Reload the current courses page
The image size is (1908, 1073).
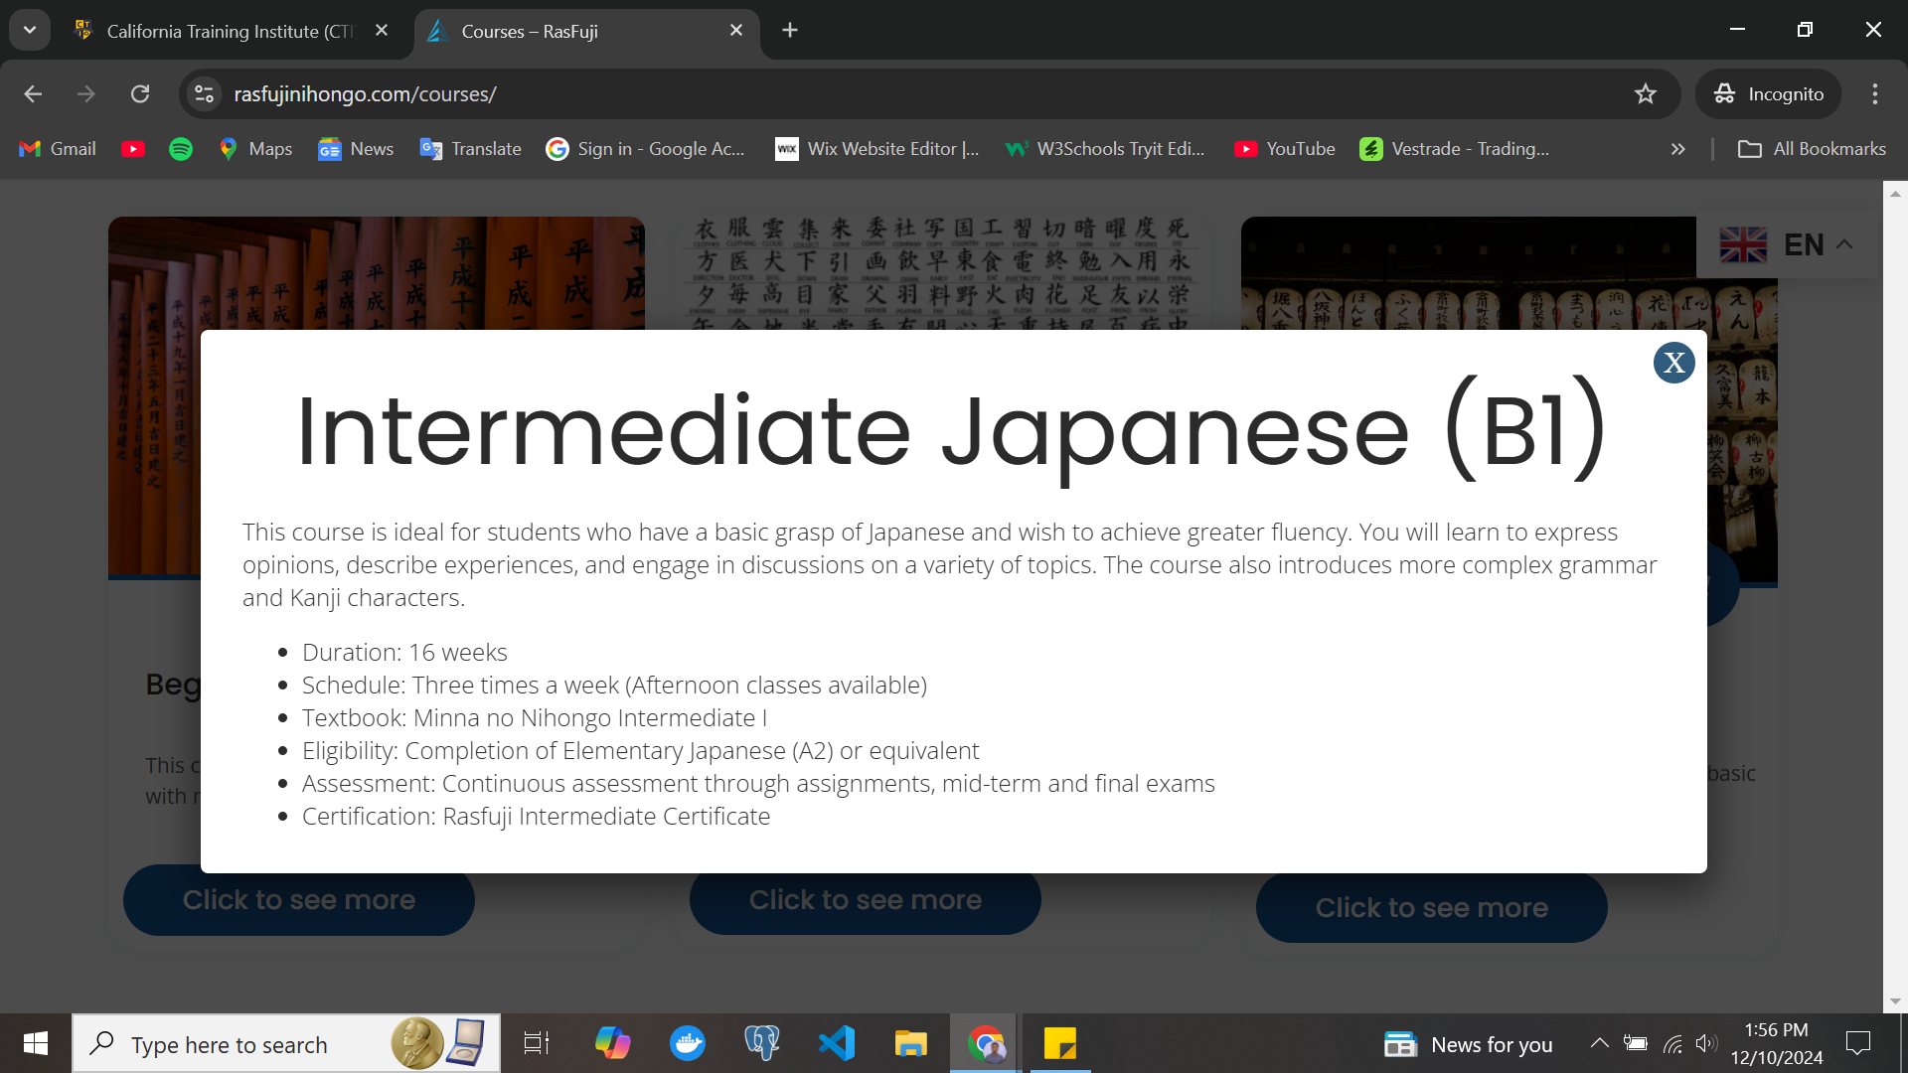(x=140, y=93)
